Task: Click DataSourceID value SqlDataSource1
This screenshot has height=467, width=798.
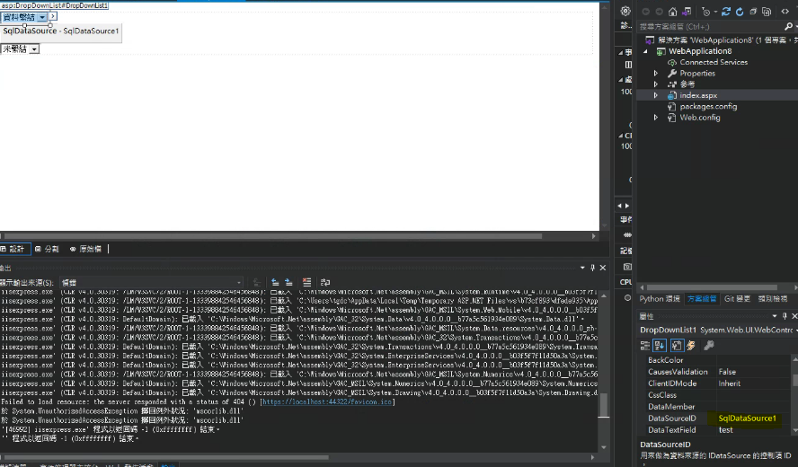Action: pyautogui.click(x=747, y=419)
